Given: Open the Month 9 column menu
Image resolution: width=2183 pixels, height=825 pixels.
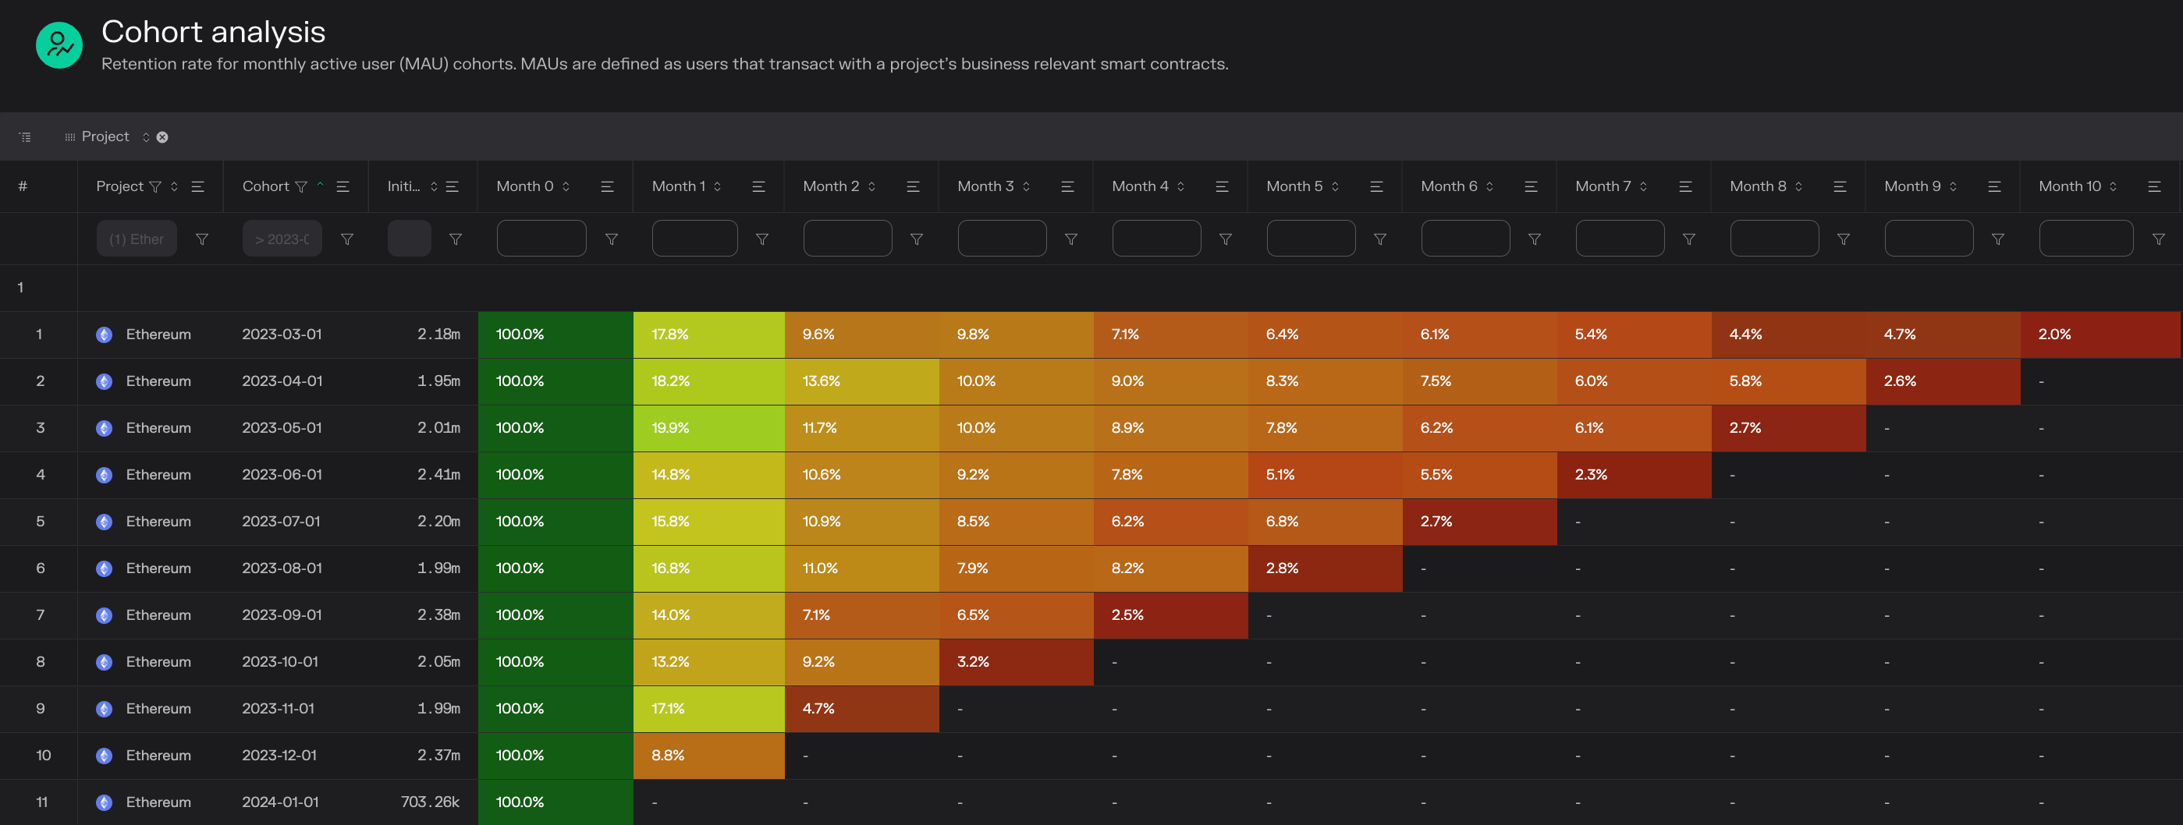Looking at the screenshot, I should point(1995,186).
